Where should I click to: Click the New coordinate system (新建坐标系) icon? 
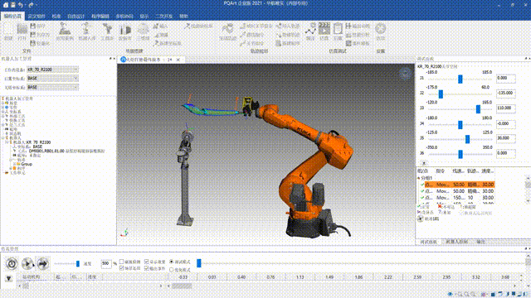156,43
